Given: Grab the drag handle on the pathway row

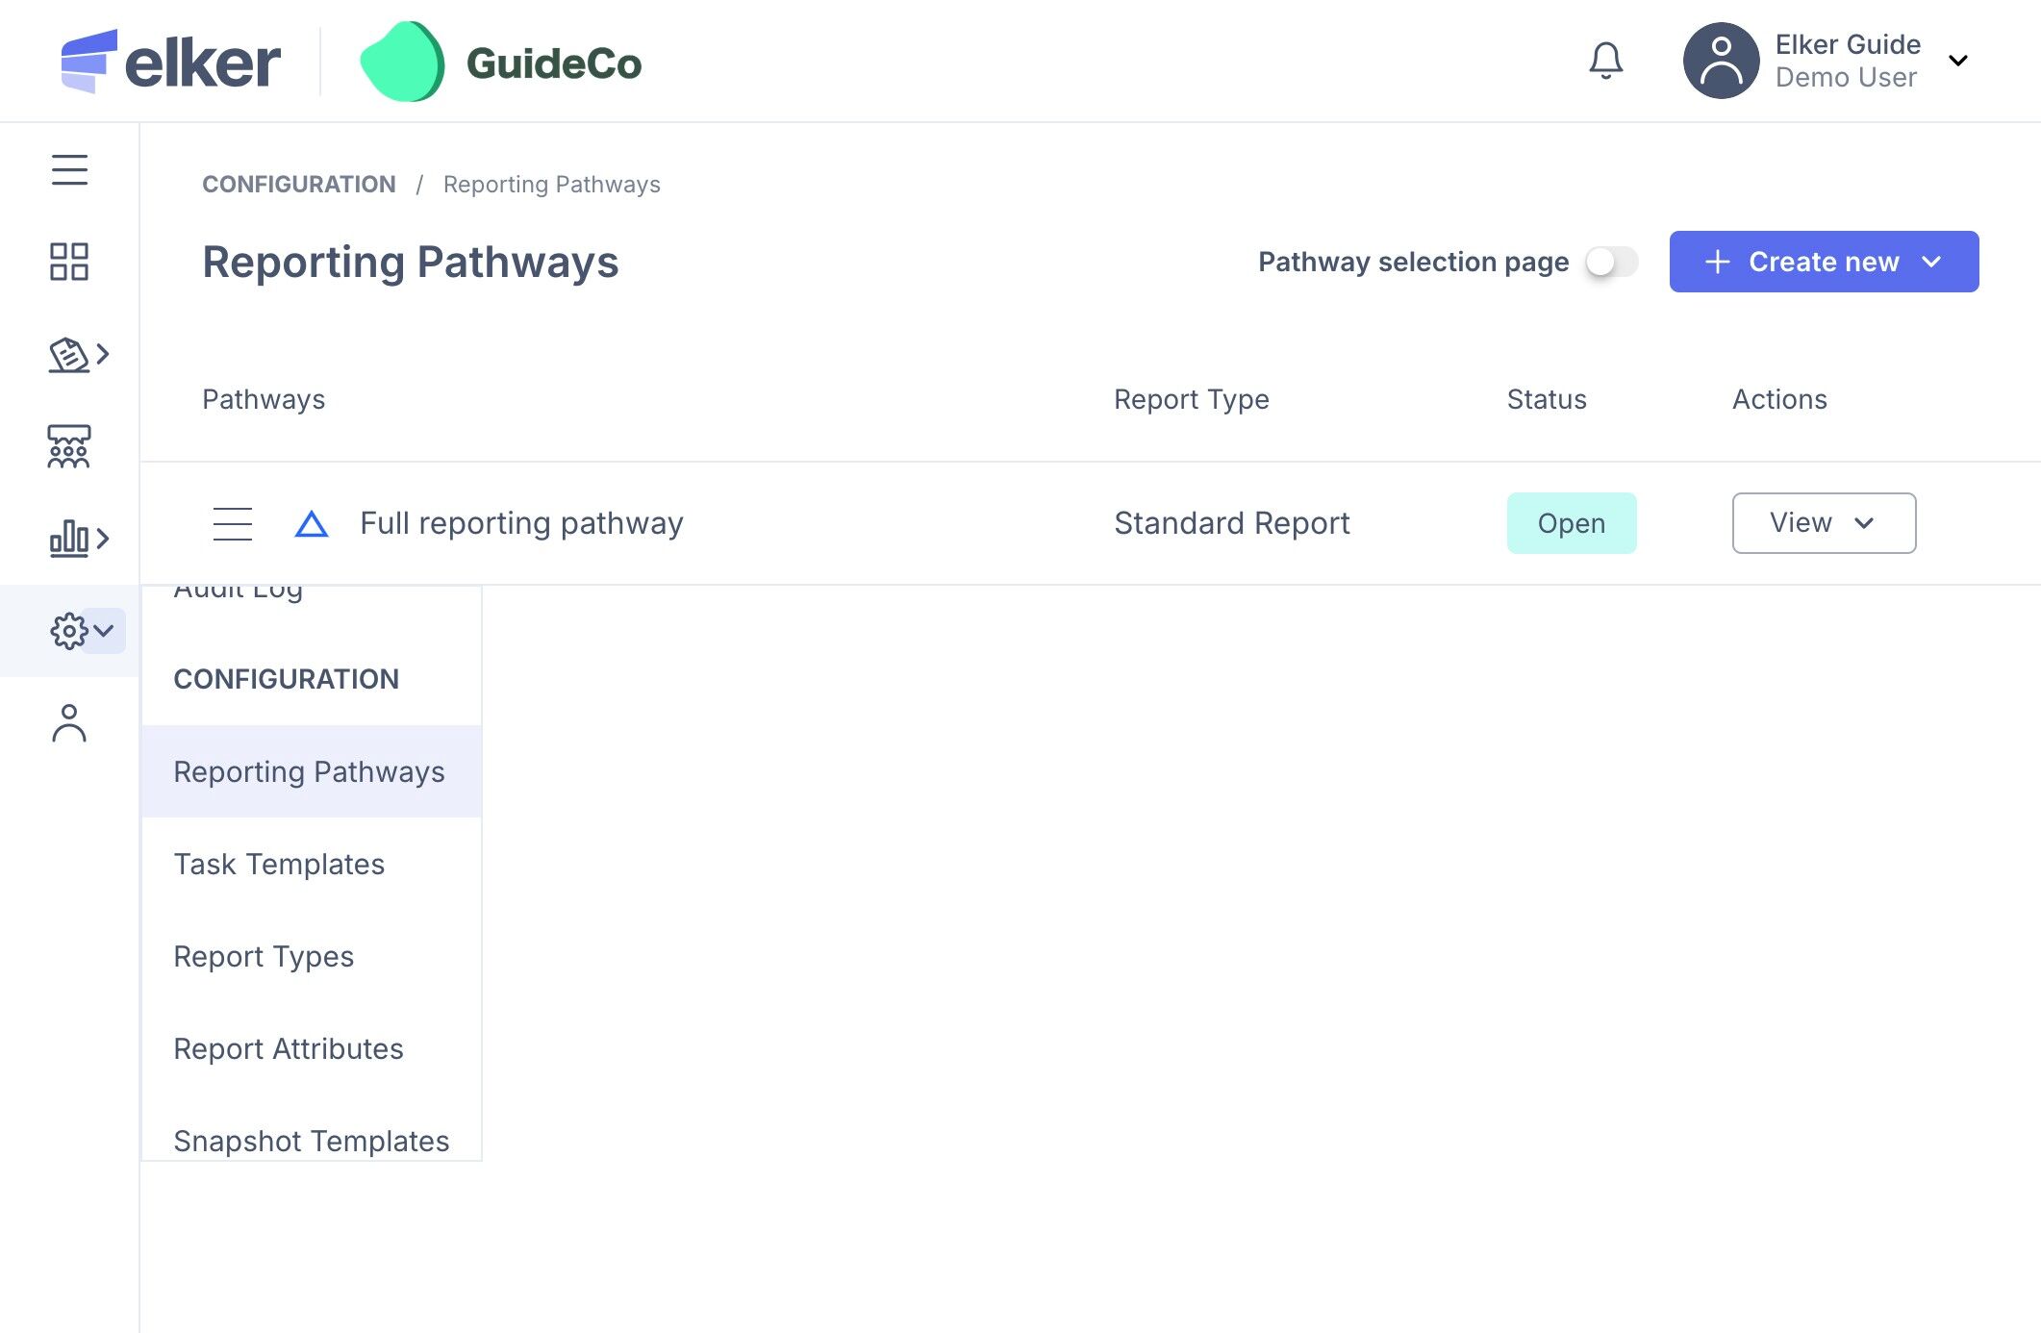Looking at the screenshot, I should pyautogui.click(x=233, y=524).
